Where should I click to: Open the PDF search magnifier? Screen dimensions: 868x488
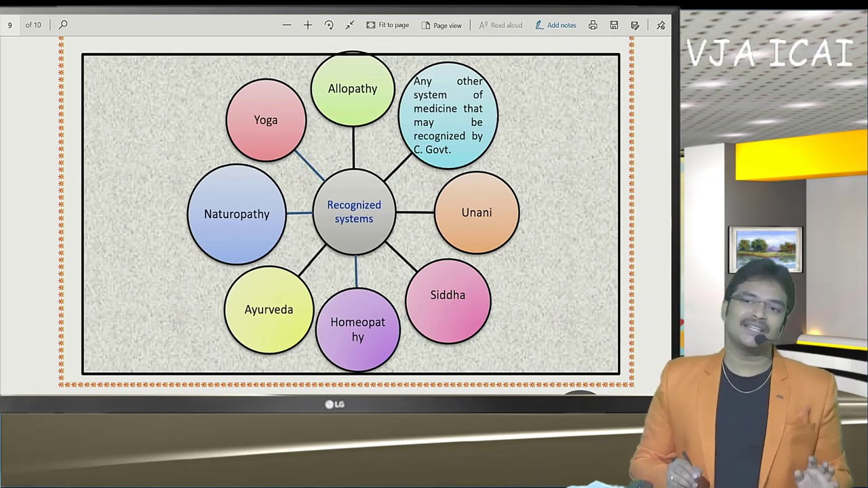63,25
